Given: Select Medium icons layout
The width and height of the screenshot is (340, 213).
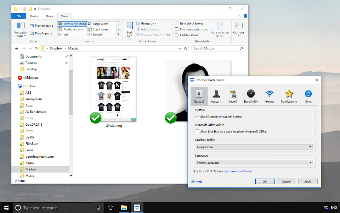Looking at the screenshot, I should coord(71,29).
